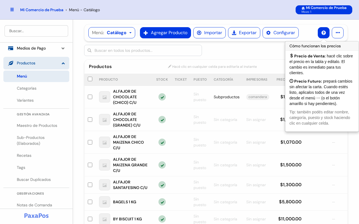Click stock check for ALFAJOR DE CHOCOLATE (GRANDE)
Viewport: 359px width, 224px height.
tap(162, 120)
